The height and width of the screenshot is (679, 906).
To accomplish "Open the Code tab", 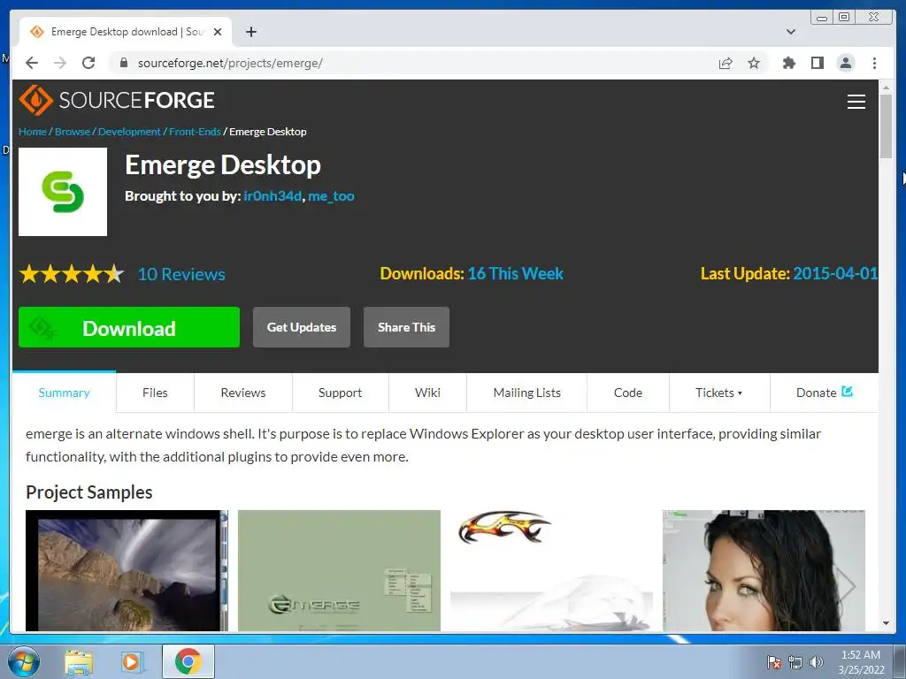I will pos(628,393).
